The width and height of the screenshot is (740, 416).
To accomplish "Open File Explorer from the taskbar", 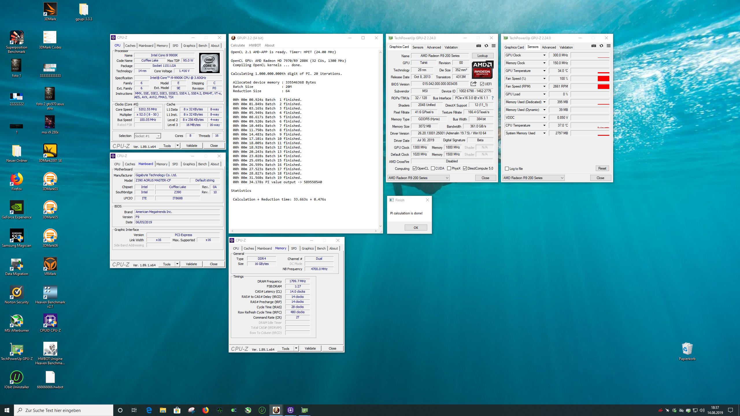I will [x=163, y=410].
